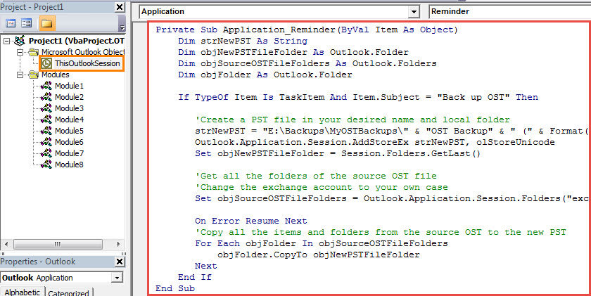Click the Project panel scroll left arrow

[7, 245]
